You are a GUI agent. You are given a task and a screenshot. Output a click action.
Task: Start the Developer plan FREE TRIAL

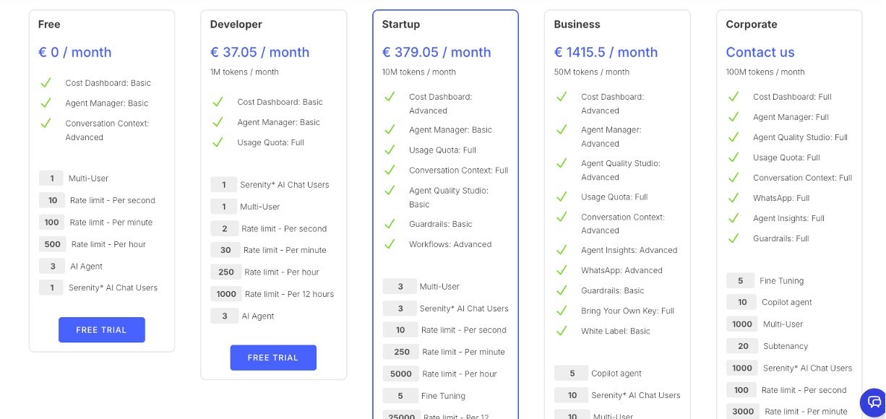tap(273, 358)
